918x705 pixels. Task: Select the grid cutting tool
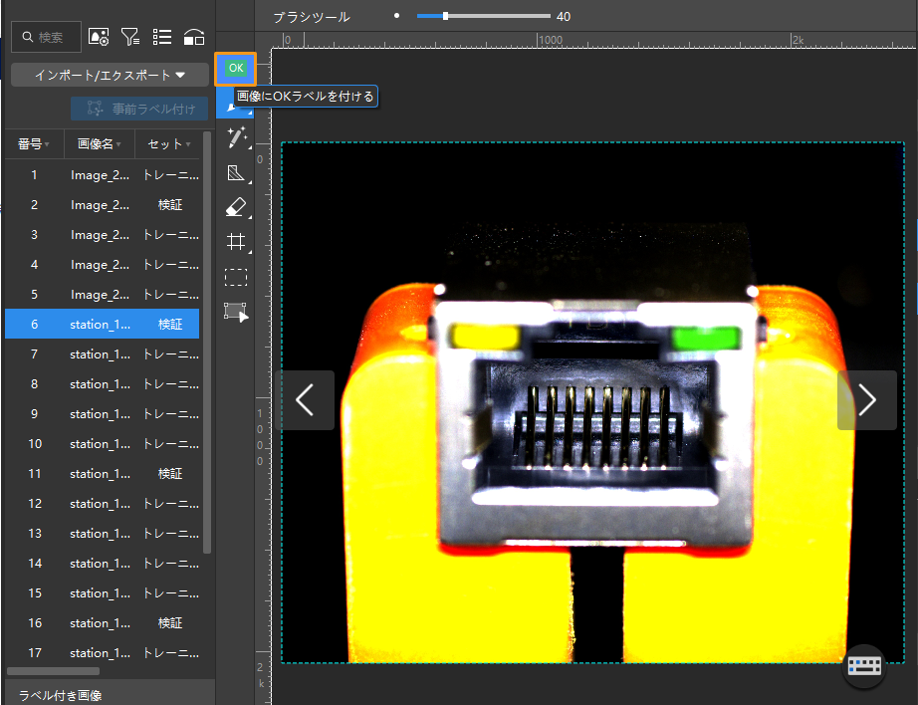point(236,241)
